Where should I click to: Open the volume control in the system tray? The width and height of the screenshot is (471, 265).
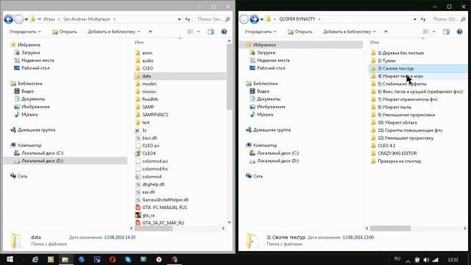426,260
